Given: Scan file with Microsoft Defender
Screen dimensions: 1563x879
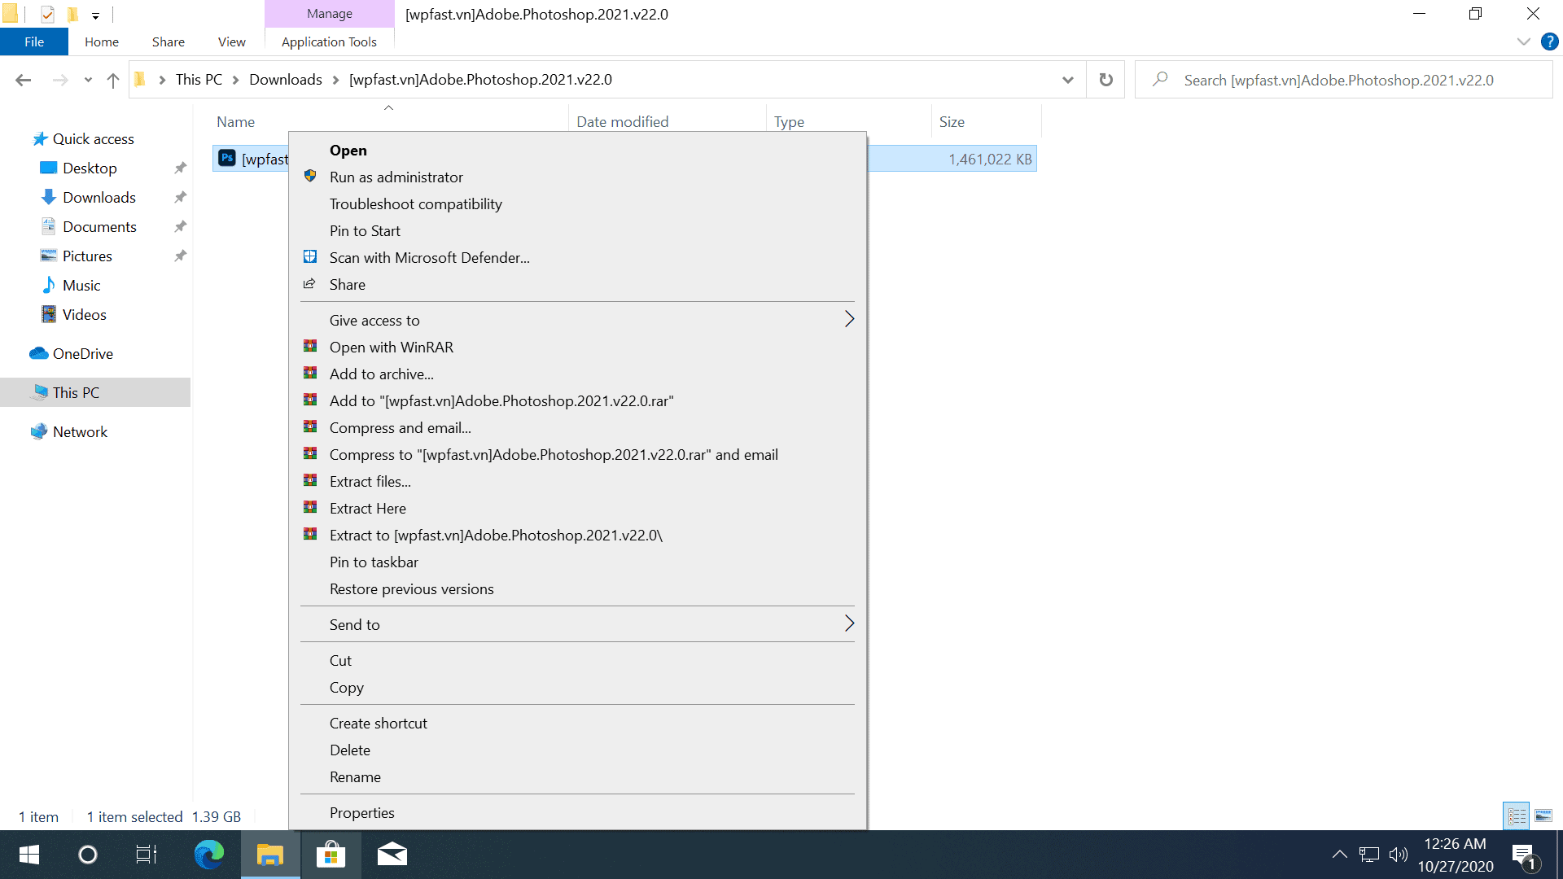Looking at the screenshot, I should pyautogui.click(x=429, y=258).
